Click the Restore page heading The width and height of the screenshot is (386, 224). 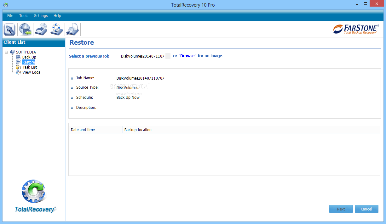[x=82, y=42]
